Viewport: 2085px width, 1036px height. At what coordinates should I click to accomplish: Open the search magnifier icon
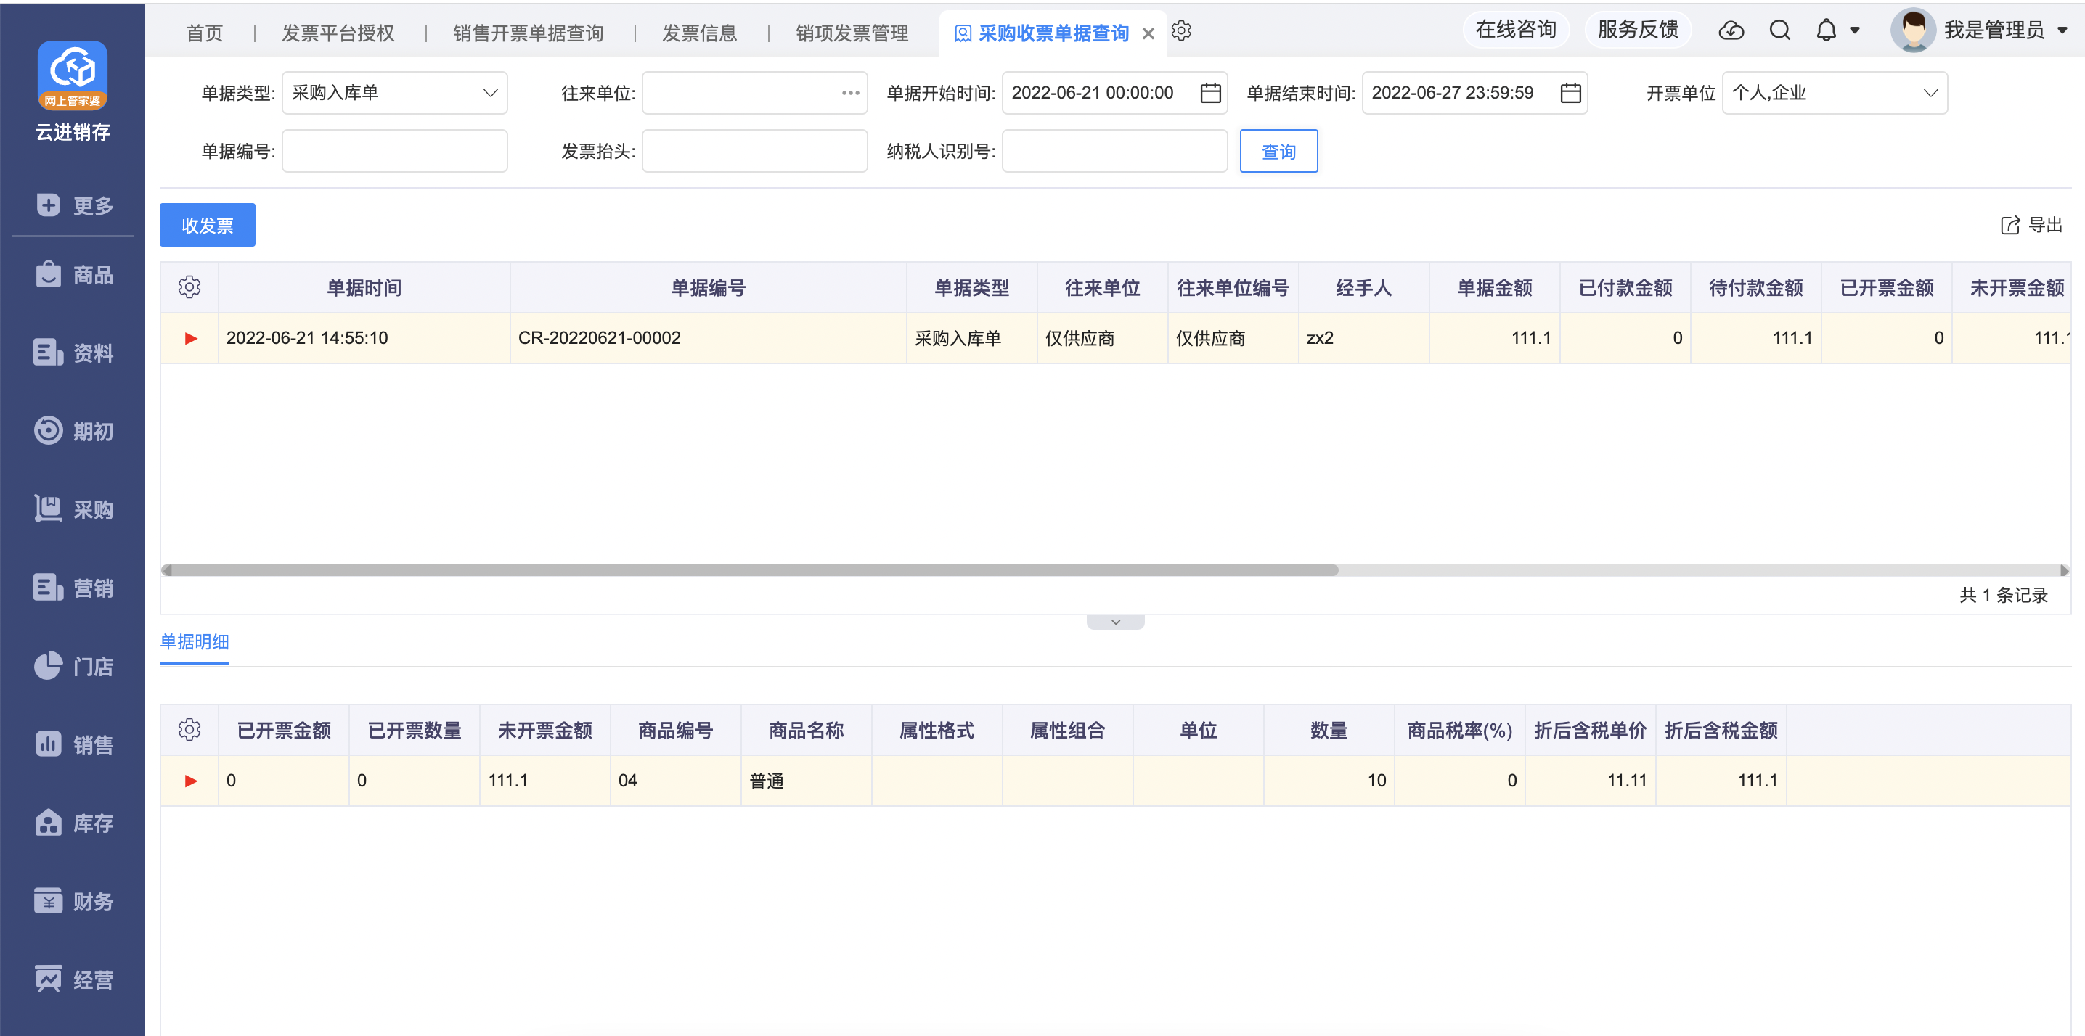point(1779,30)
